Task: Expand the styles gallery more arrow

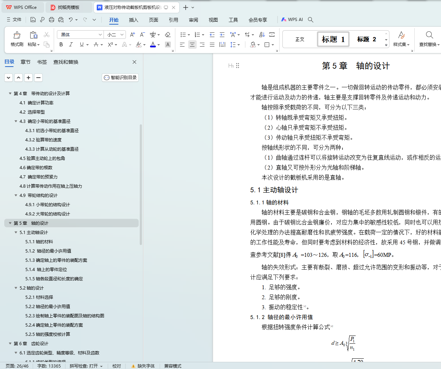Action: click(x=386, y=45)
